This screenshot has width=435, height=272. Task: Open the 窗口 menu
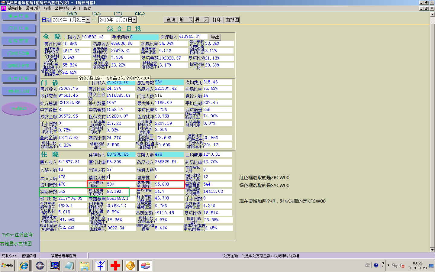77,8
